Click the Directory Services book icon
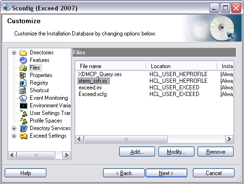The image size is (244, 184). pyautogui.click(x=23, y=128)
